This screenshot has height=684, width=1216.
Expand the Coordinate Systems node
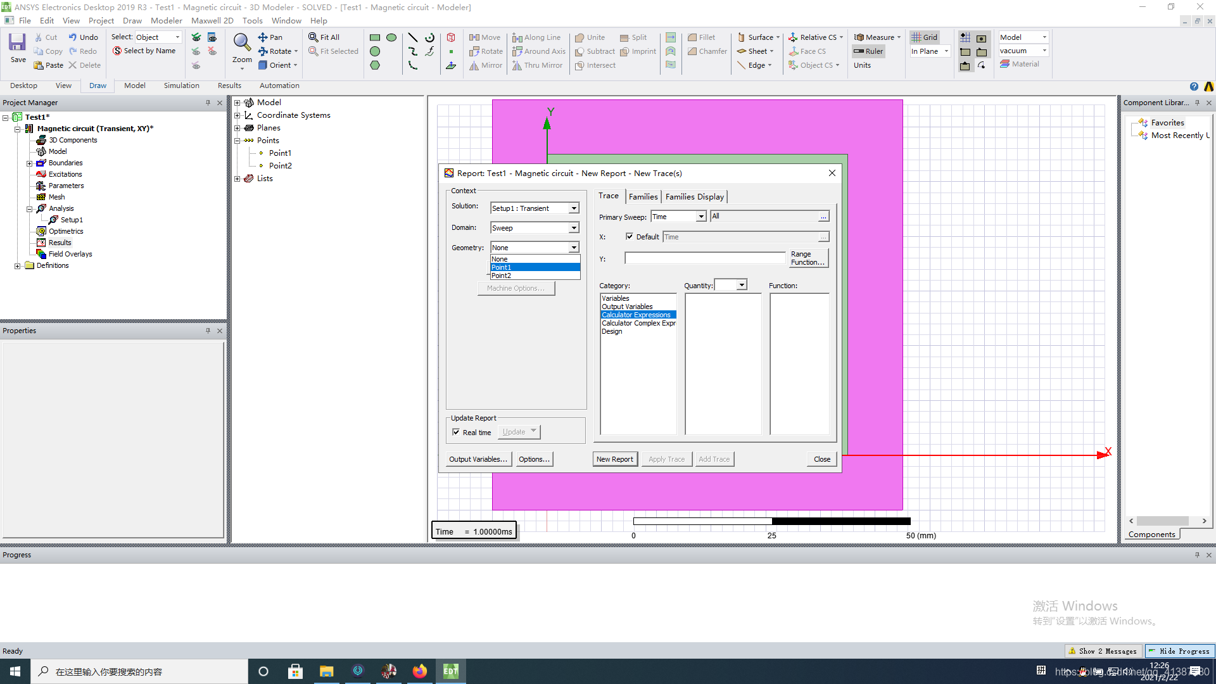pyautogui.click(x=237, y=115)
